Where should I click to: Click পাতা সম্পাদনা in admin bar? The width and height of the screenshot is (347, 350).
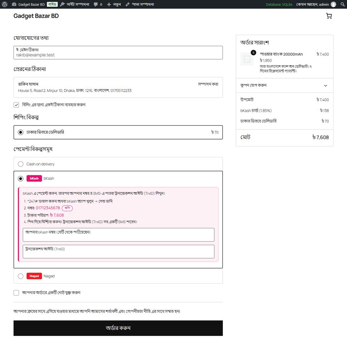140,4
